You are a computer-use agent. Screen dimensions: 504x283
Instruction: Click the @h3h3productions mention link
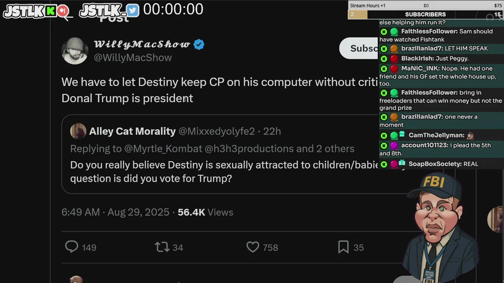(x=249, y=149)
